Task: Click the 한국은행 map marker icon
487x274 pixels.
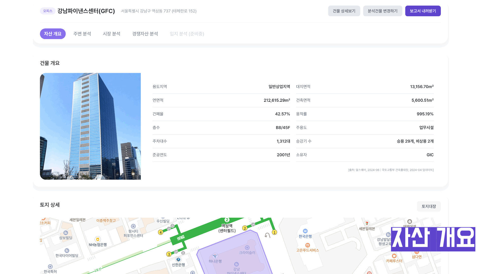Action: pos(305,231)
